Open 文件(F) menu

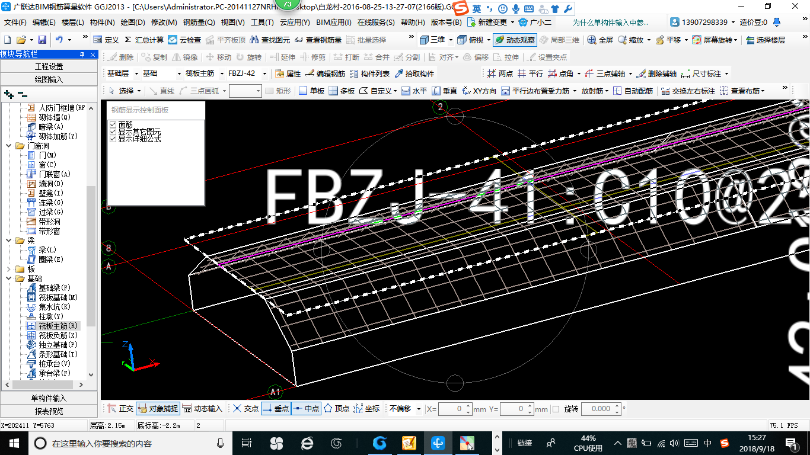[15, 23]
